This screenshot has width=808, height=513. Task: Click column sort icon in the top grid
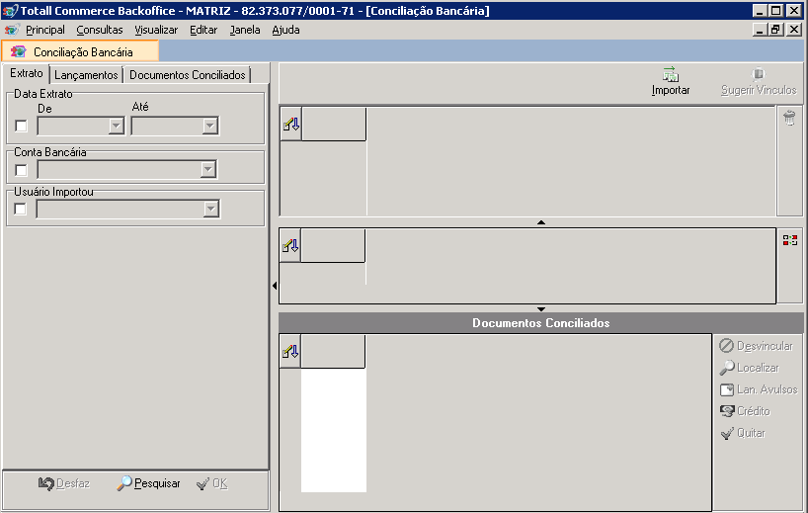click(x=290, y=124)
